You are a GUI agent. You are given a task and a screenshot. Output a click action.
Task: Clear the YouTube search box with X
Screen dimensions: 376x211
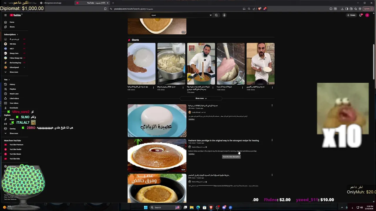coord(211,15)
